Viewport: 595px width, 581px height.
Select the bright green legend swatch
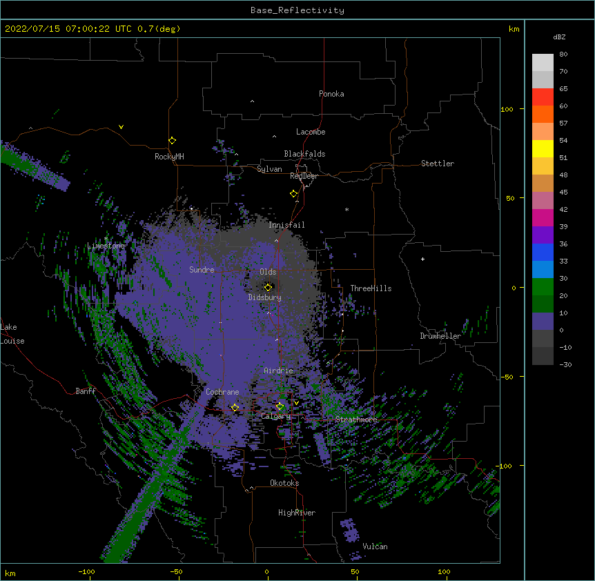click(x=543, y=287)
